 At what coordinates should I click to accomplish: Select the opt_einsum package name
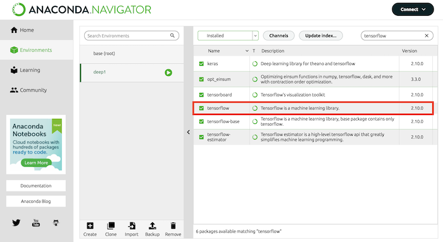click(x=219, y=79)
